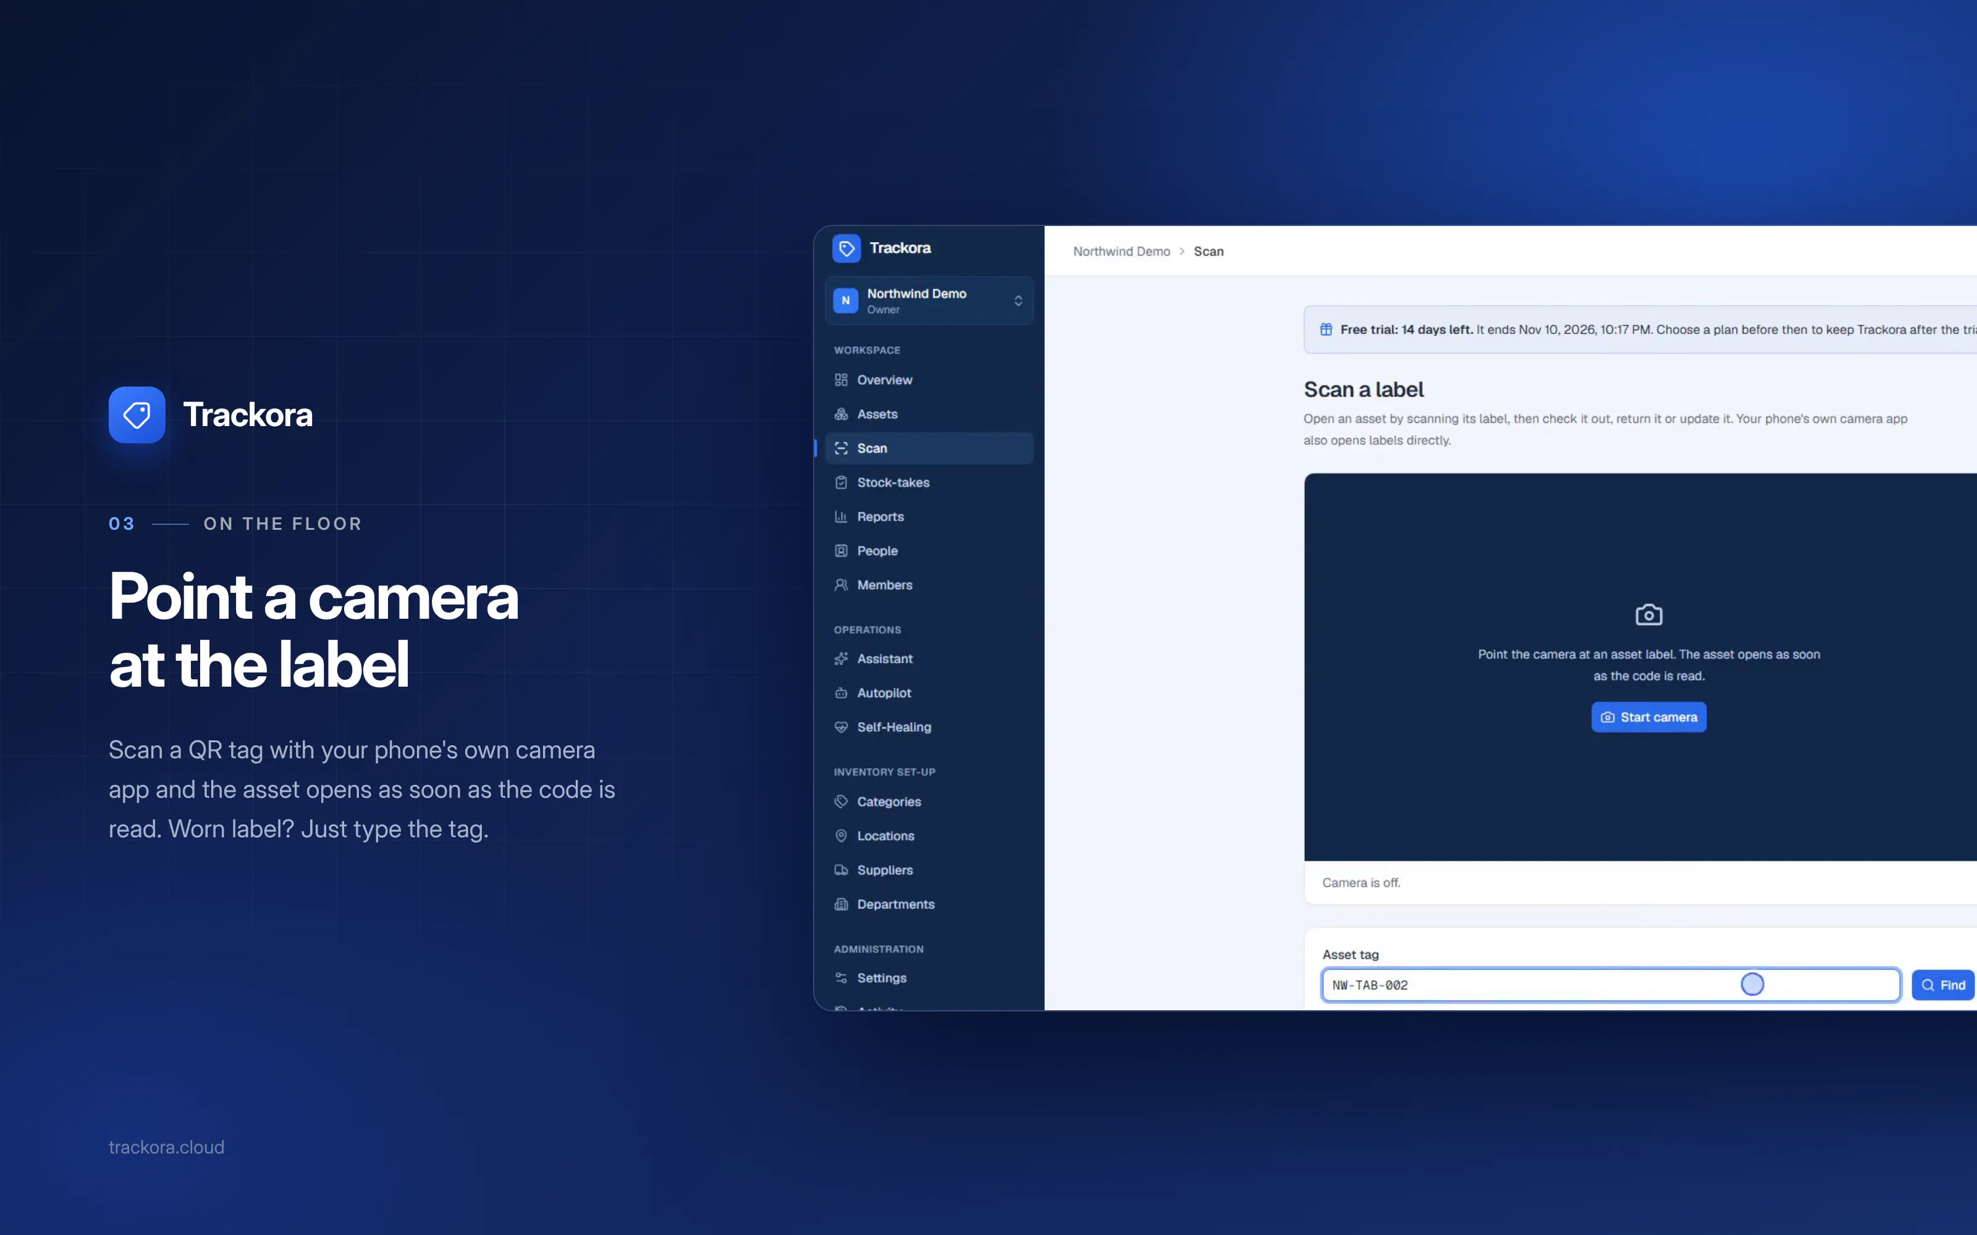Click the Trackora tag logo in the sidebar
Screen dimensions: 1977x1235
click(846, 248)
